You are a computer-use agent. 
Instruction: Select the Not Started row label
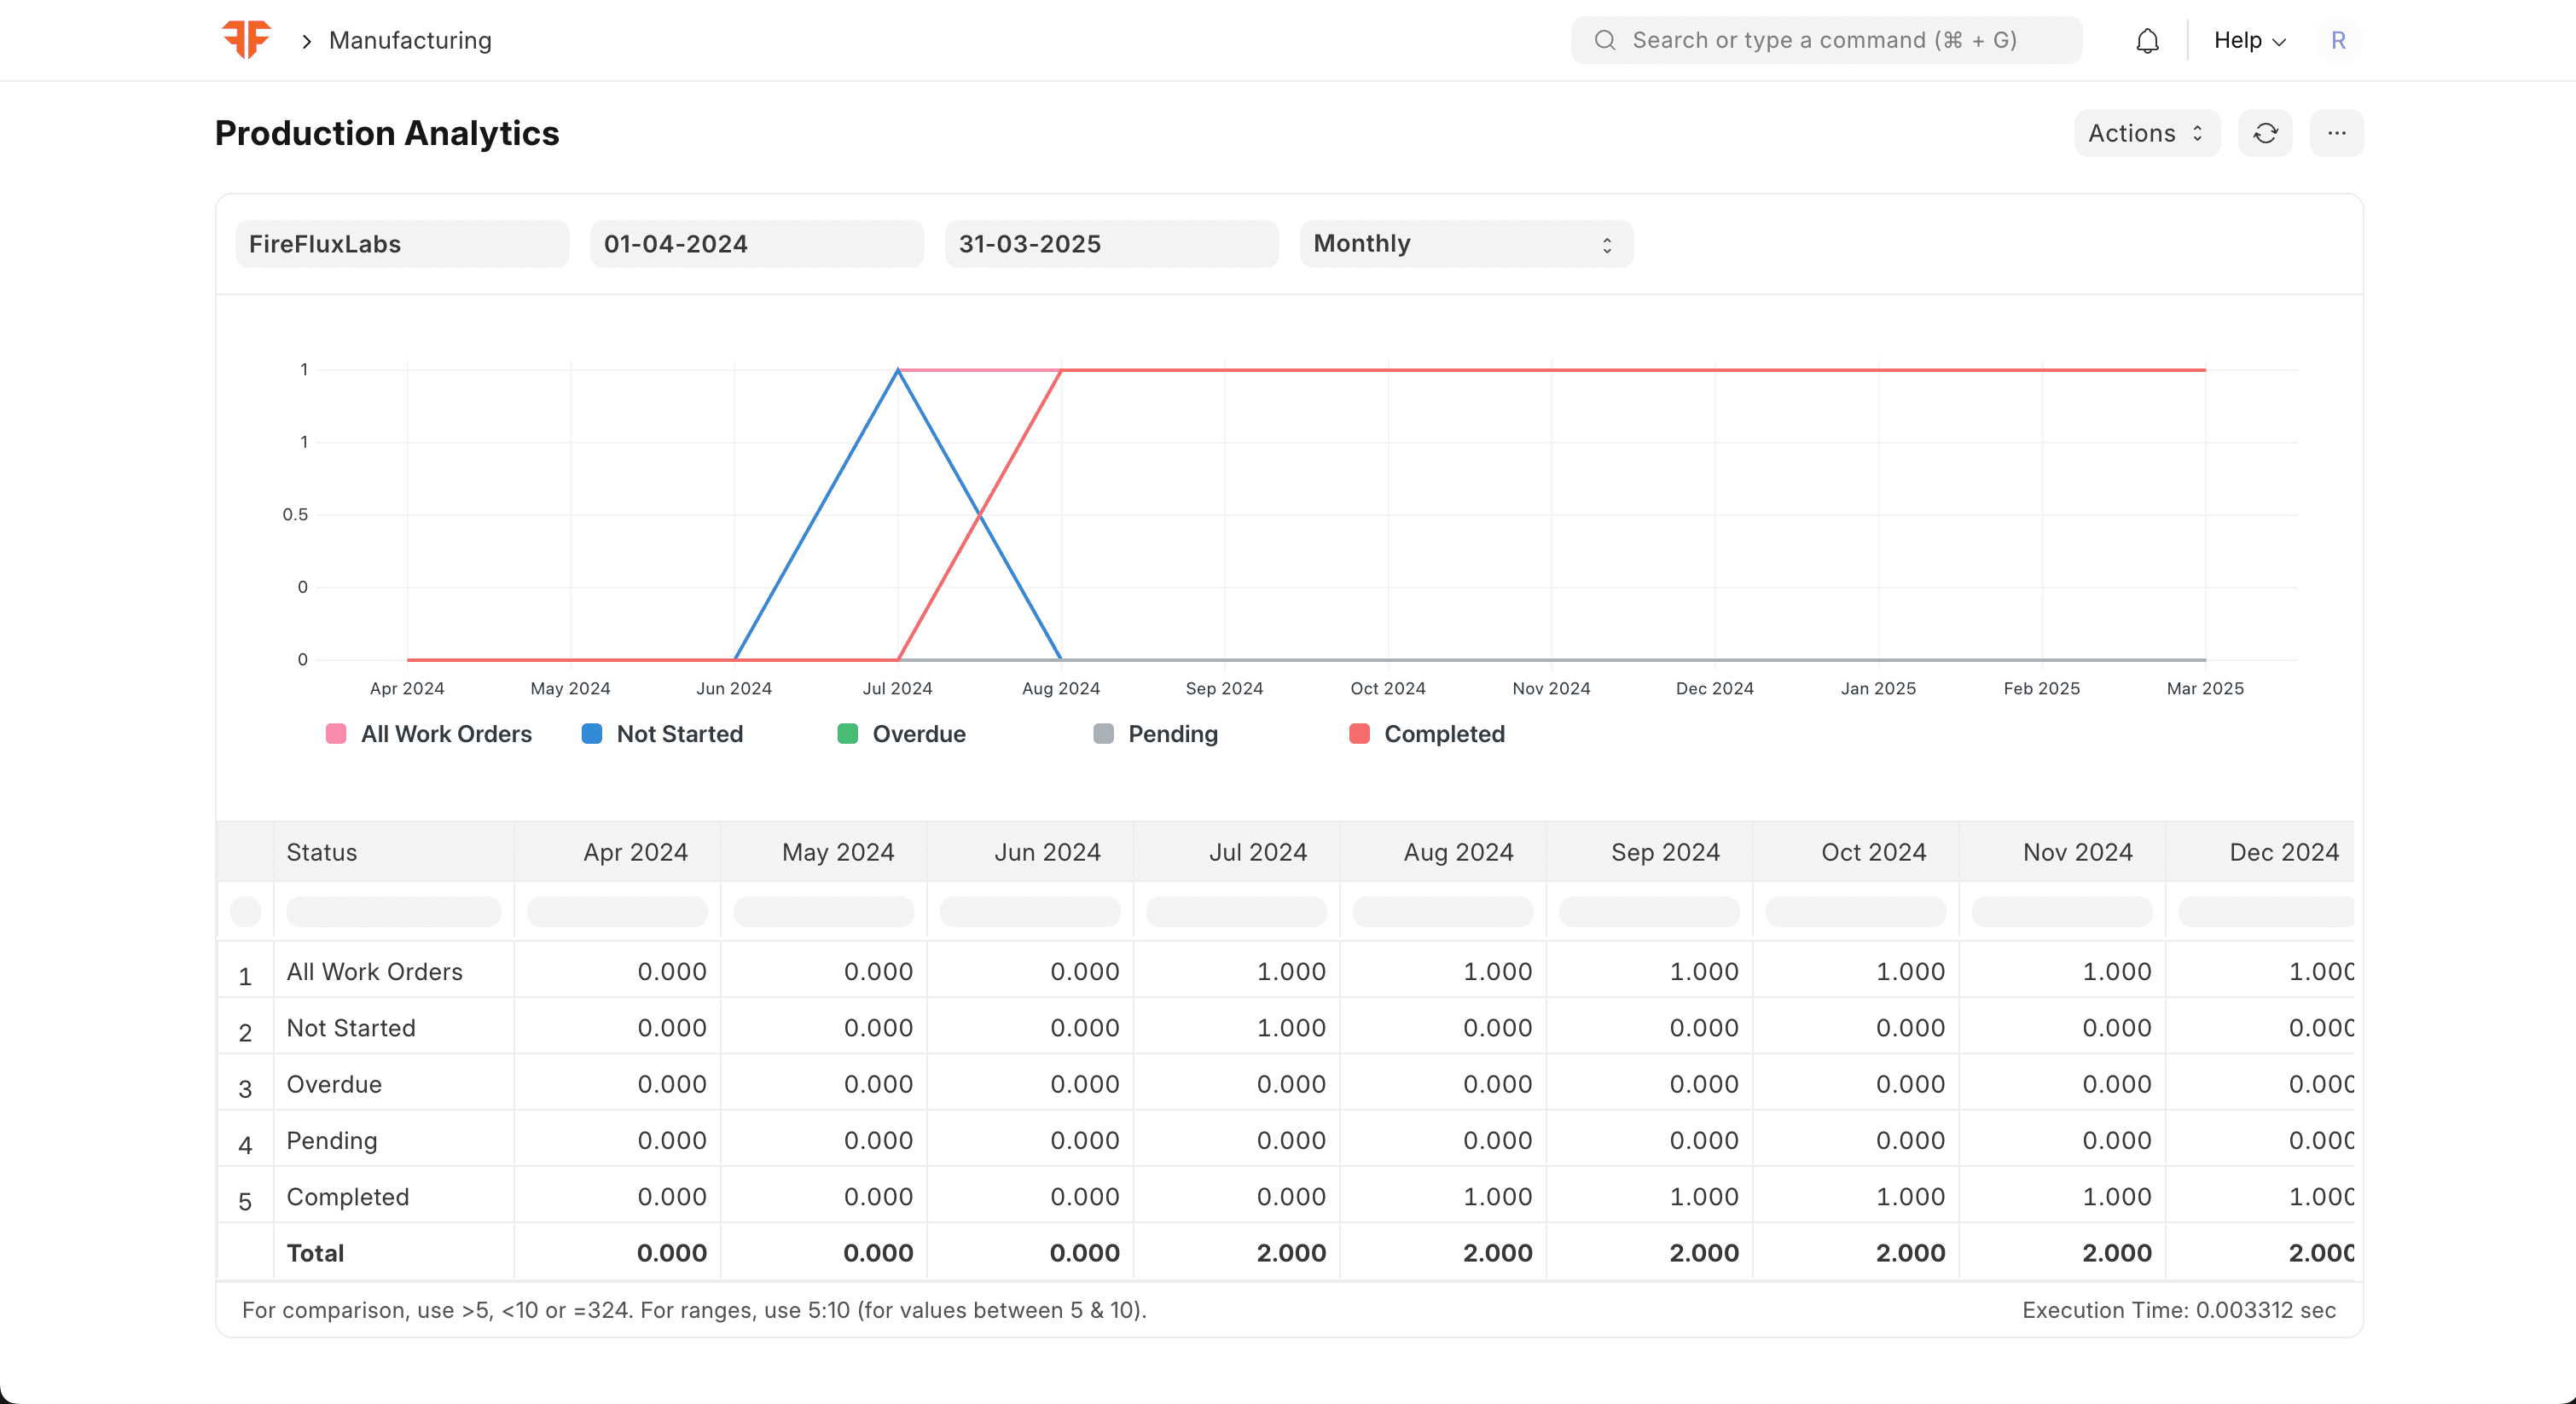click(x=351, y=1028)
